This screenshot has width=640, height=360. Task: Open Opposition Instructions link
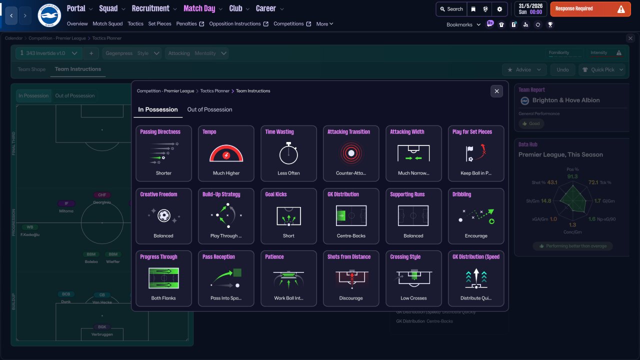tap(238, 23)
